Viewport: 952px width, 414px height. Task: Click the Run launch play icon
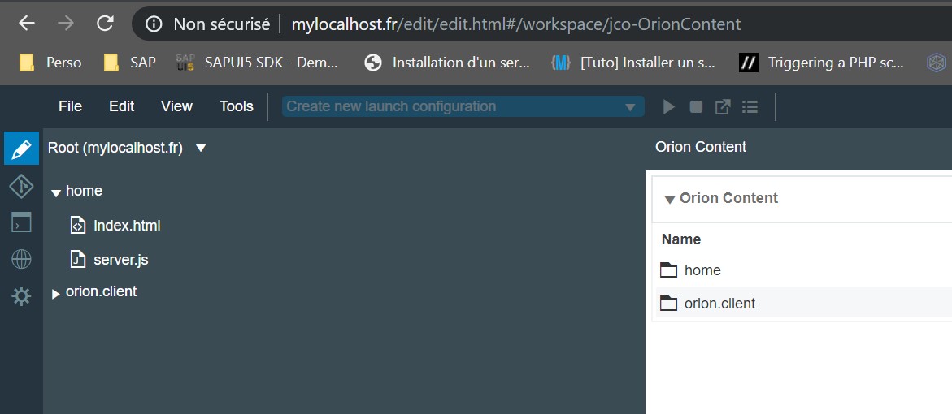point(668,107)
